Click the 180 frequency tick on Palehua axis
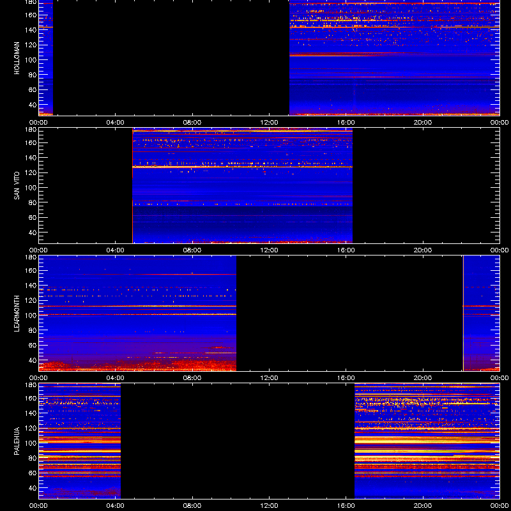This screenshot has height=511, width=511. (31, 385)
